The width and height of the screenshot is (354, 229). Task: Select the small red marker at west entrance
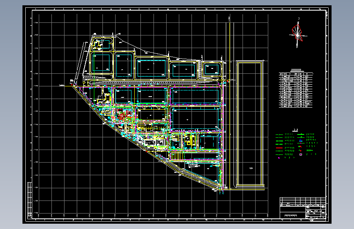(x=72, y=84)
